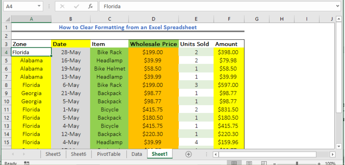This screenshot has width=345, height=165.
Task: Select the '21-May' date cell
Action: (71, 93)
